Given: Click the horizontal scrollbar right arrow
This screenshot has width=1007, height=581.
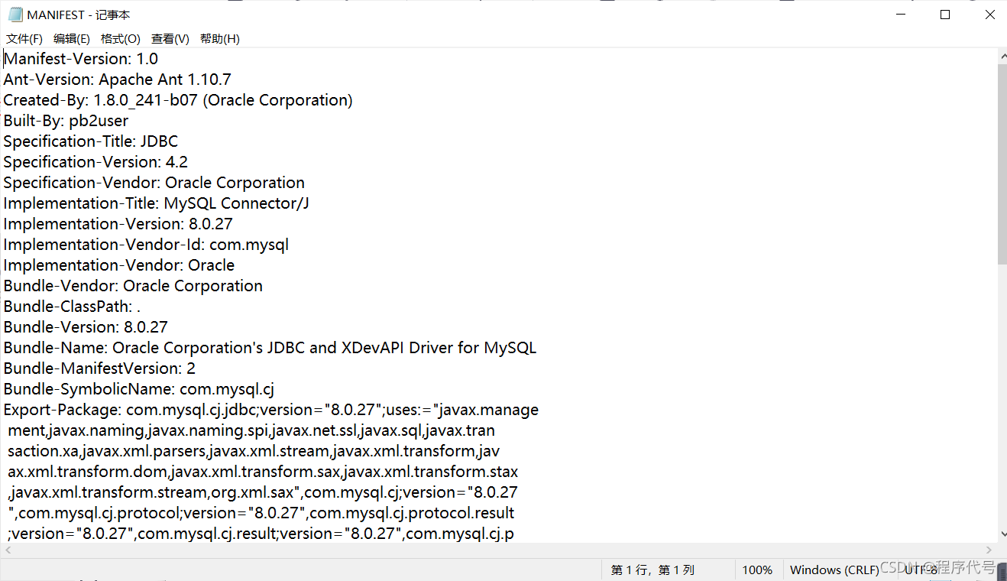Looking at the screenshot, I should click(989, 550).
